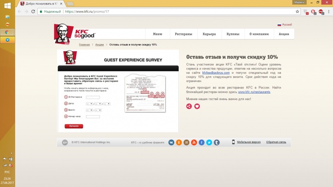This screenshot has height=187, width=333.
Task: Click the Action Center flag tray icon
Action: pyautogui.click(x=5, y=159)
